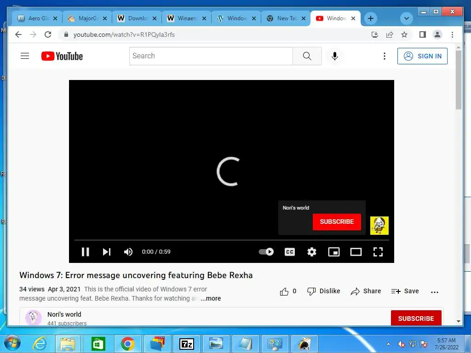Subscribe via button below the video
The image size is (471, 353).
(x=416, y=318)
